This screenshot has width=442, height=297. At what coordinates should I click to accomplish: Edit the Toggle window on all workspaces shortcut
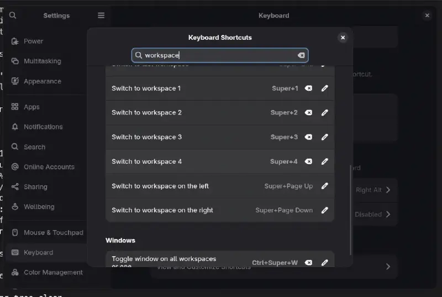324,263
